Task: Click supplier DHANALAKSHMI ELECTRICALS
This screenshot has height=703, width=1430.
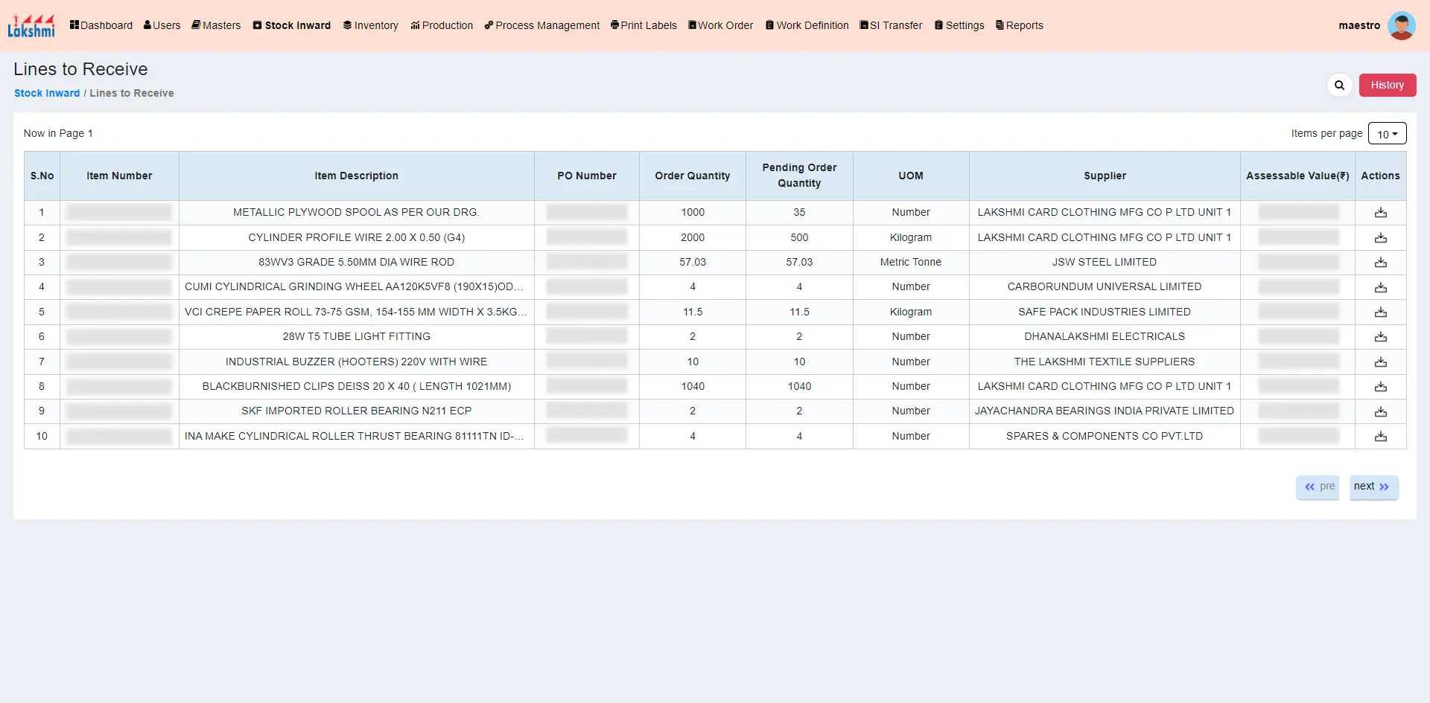Action: coord(1105,337)
